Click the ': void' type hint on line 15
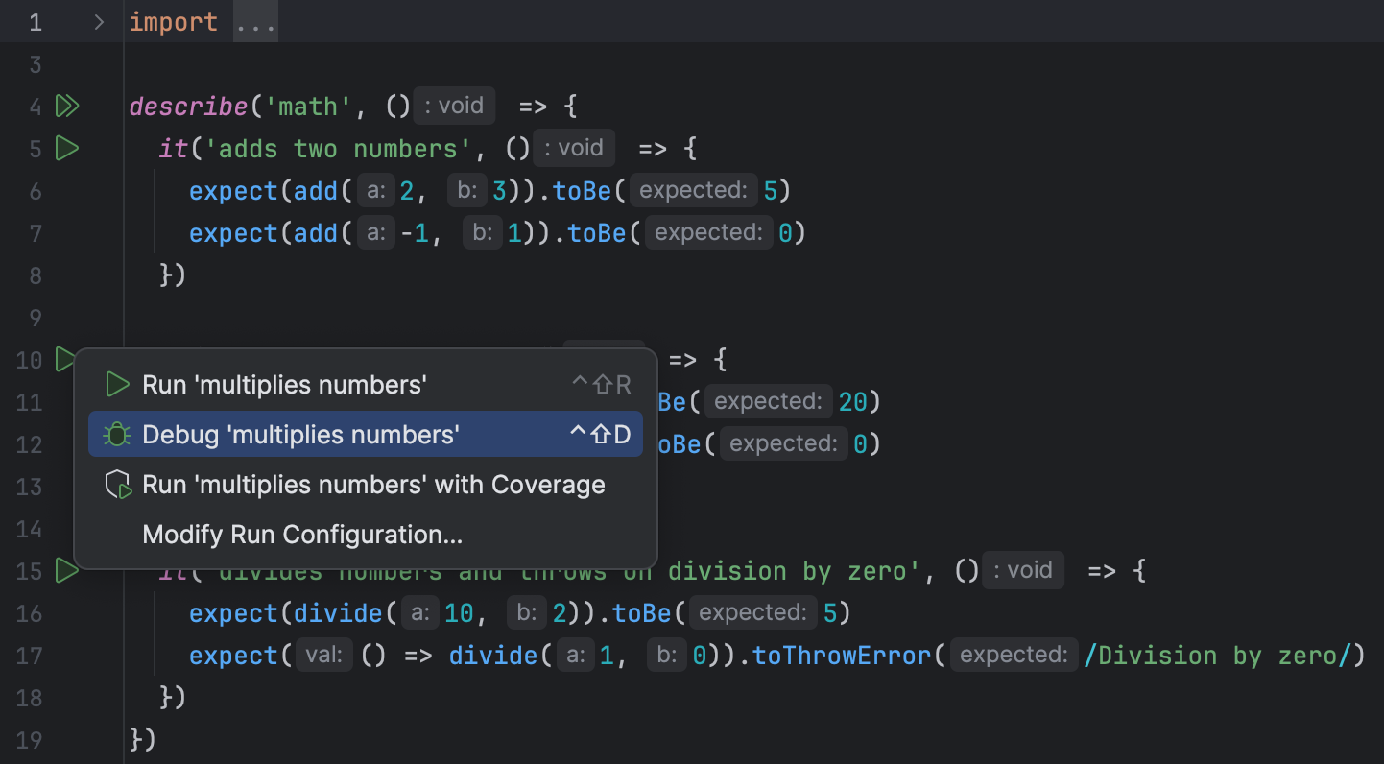 click(1022, 569)
